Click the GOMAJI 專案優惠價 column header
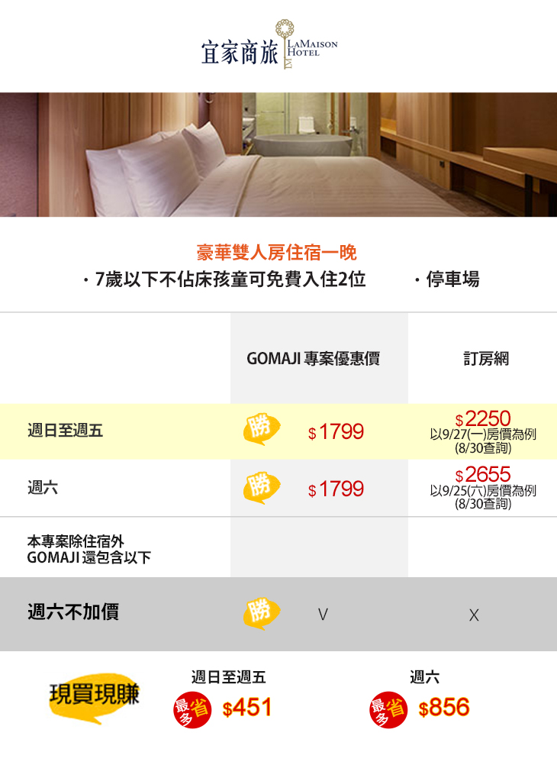This screenshot has height=765, width=557. point(313,358)
